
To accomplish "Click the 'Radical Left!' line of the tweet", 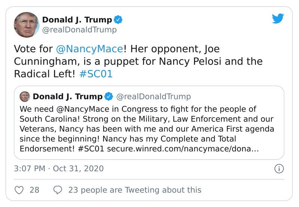I will (x=45, y=74).
